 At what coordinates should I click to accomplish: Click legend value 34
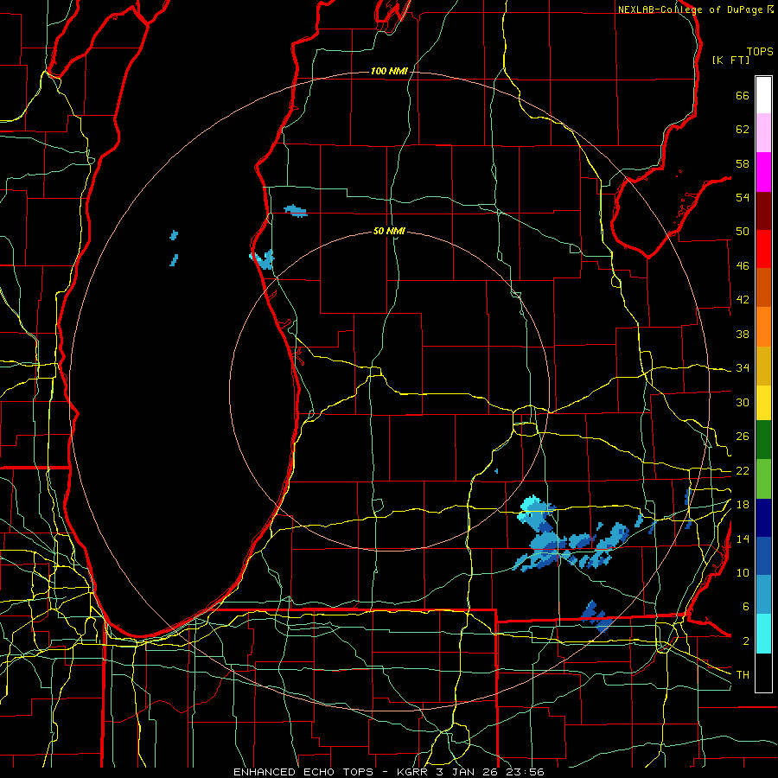pos(743,368)
